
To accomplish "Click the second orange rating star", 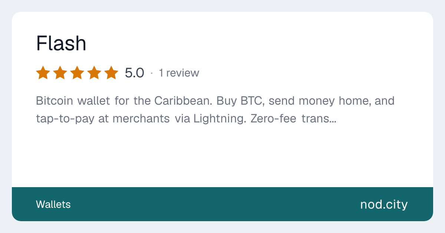I will click(x=60, y=73).
